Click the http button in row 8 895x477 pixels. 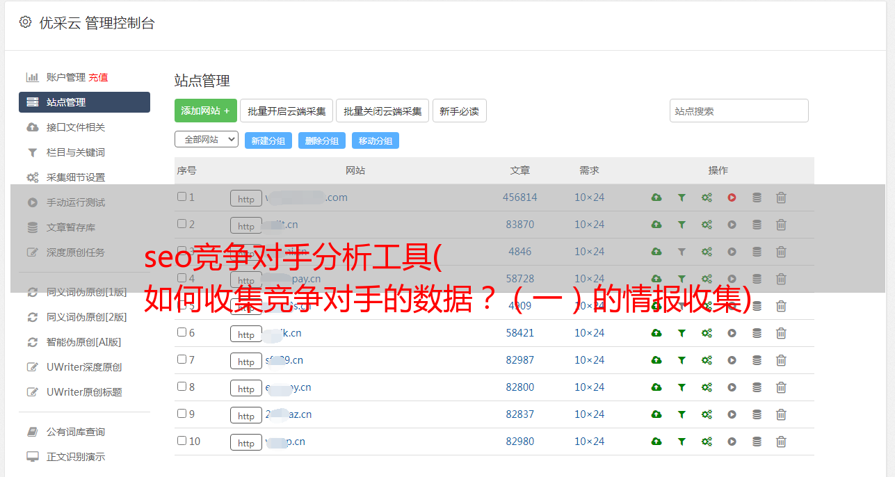coord(246,388)
